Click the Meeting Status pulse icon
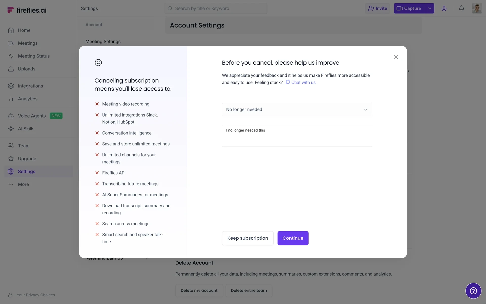 coord(11,56)
